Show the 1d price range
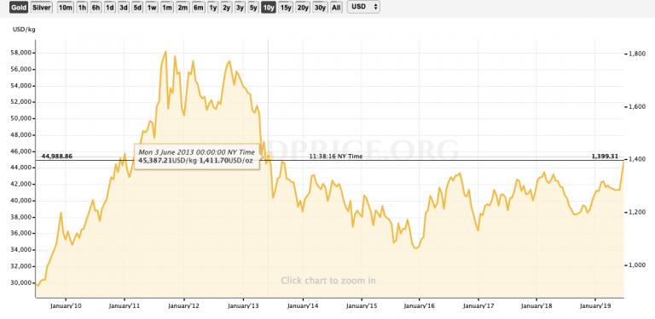Screen dimensions: 655x319 pyautogui.click(x=110, y=8)
